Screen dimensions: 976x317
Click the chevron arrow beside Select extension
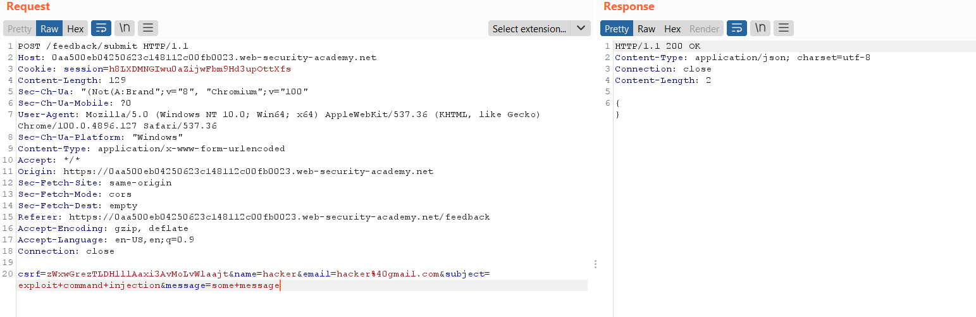(x=581, y=28)
